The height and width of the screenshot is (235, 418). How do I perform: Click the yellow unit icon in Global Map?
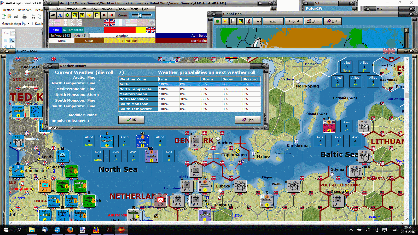[241, 21]
